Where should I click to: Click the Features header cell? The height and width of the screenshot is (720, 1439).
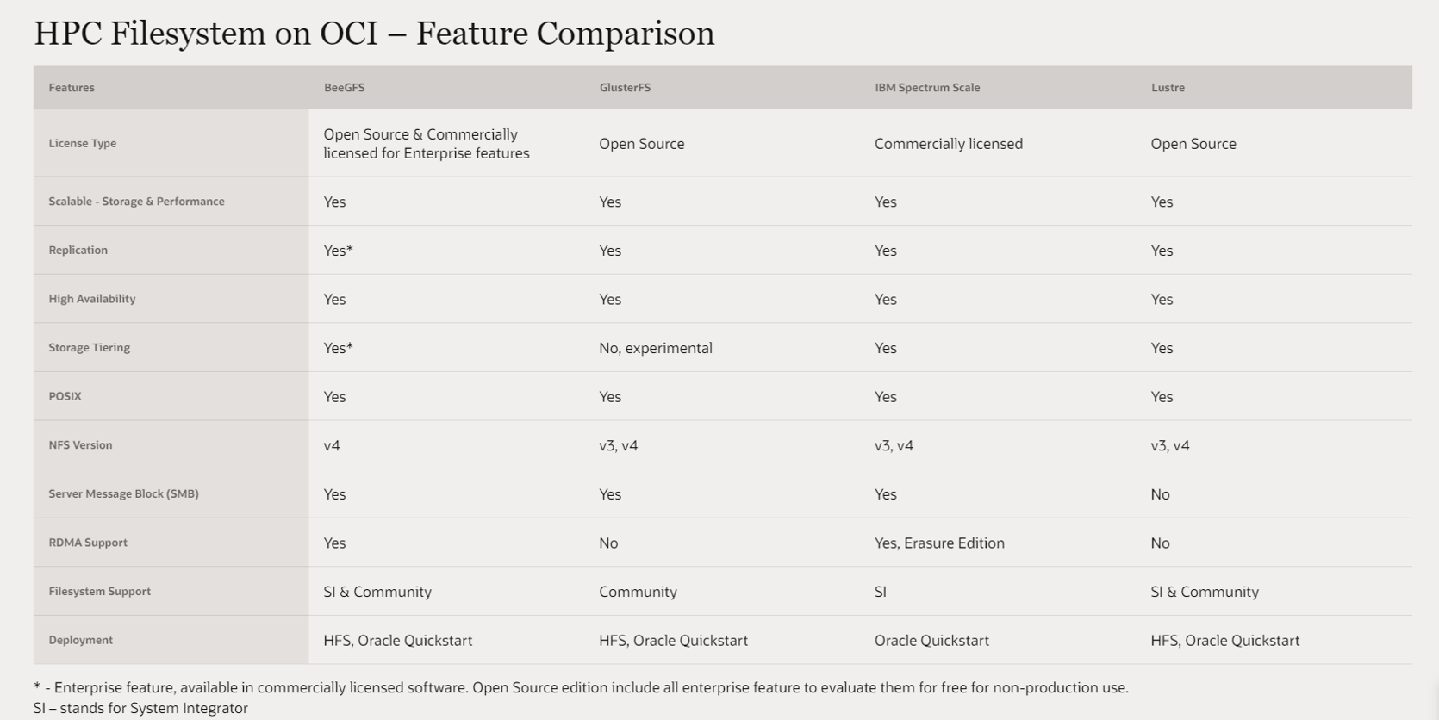pyautogui.click(x=72, y=88)
